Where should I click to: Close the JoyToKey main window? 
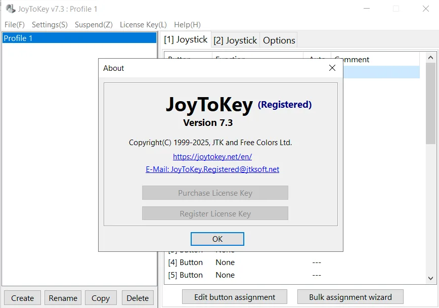pos(425,9)
